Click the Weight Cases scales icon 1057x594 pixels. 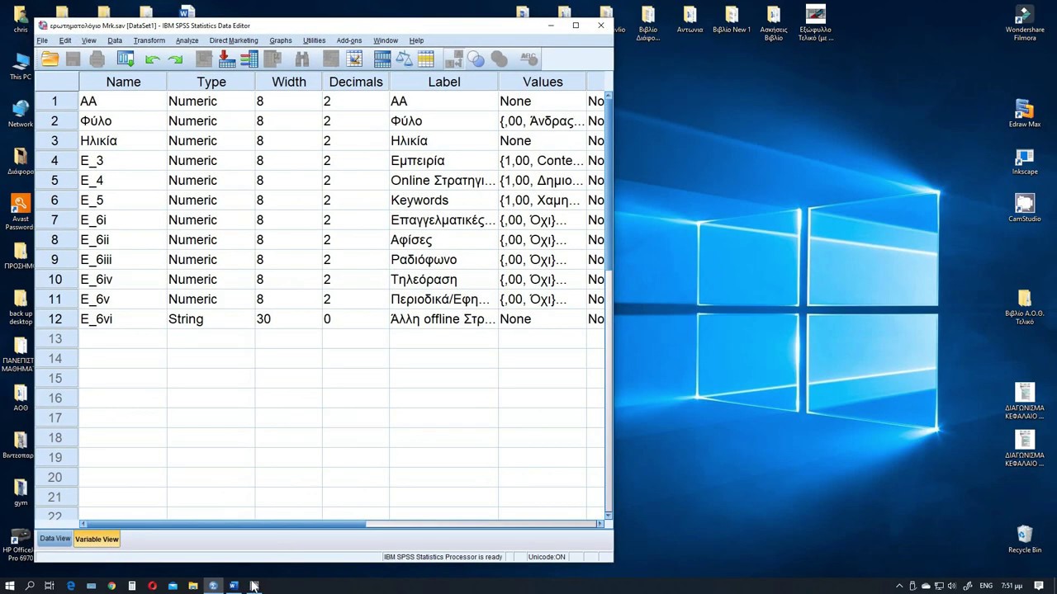point(404,59)
